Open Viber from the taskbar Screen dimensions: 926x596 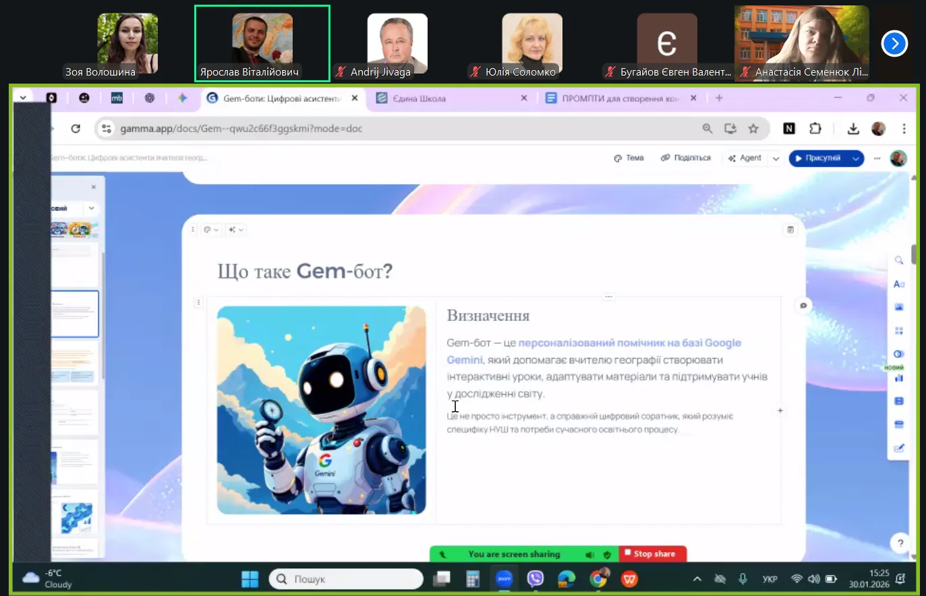536,579
